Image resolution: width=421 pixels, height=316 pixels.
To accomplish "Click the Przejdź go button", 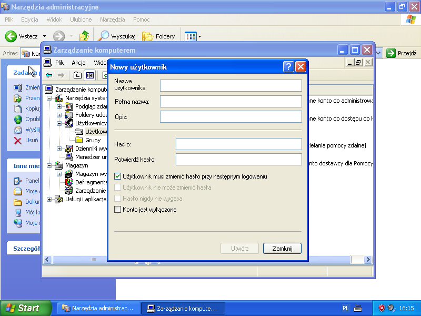I will coord(402,53).
